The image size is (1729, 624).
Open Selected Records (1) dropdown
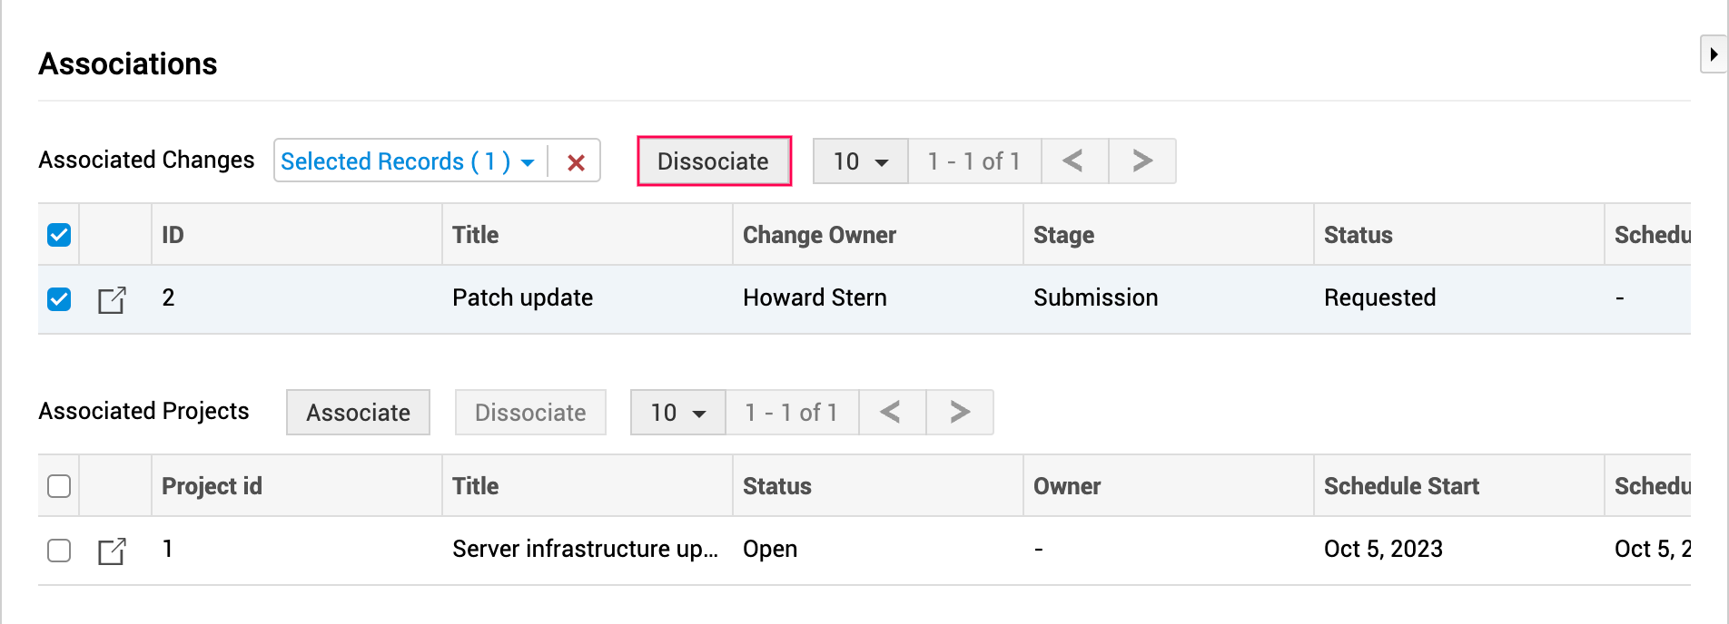(408, 161)
